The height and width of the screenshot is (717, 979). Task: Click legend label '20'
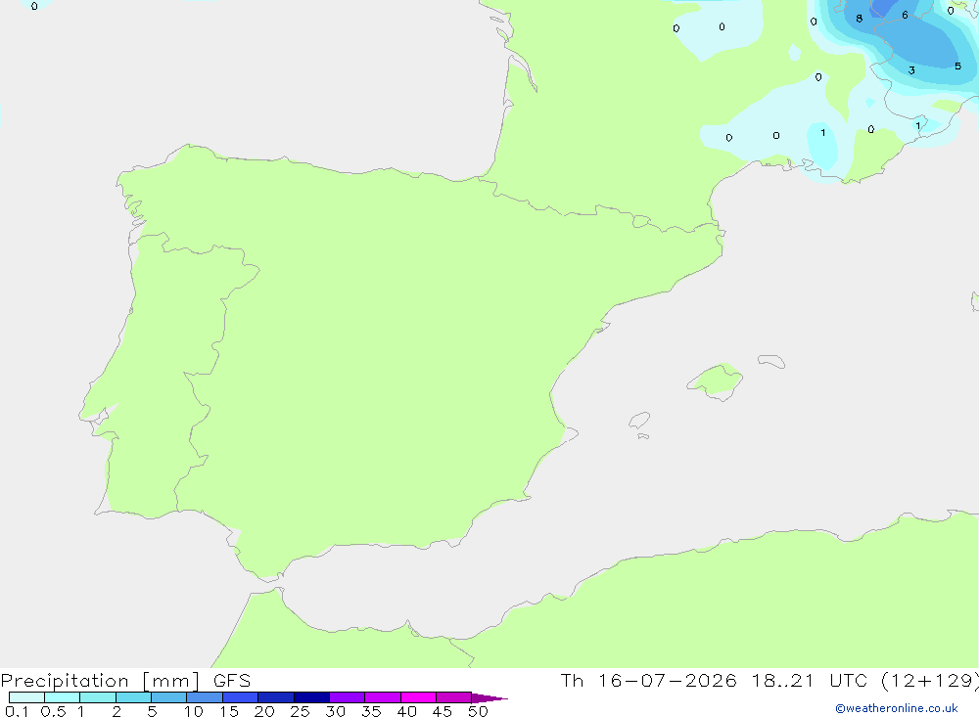pos(264,711)
